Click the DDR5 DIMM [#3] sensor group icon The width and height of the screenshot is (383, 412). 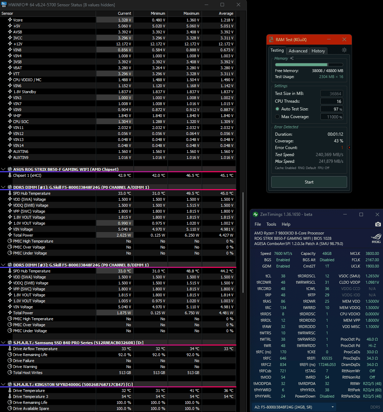(10, 265)
